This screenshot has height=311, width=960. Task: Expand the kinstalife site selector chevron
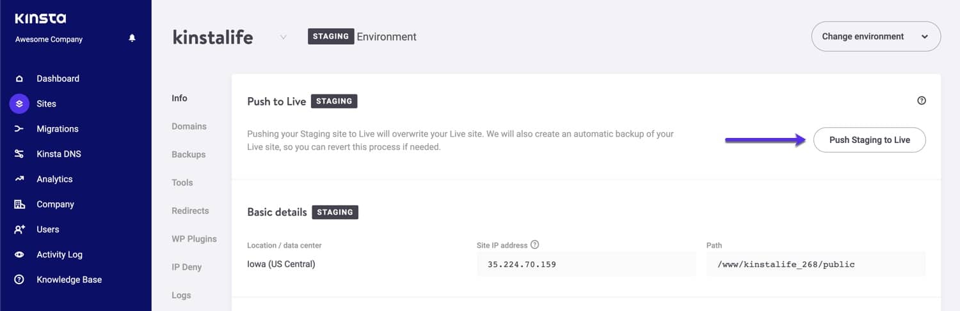point(284,37)
